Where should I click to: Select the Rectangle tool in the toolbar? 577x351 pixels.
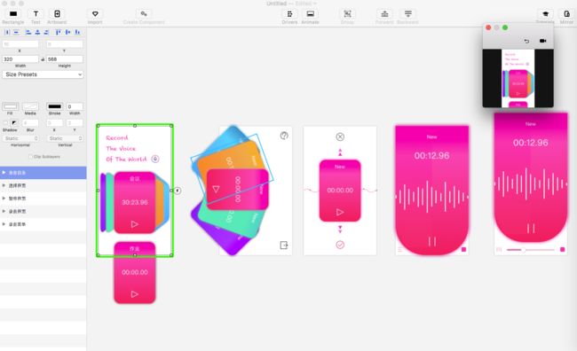point(13,14)
